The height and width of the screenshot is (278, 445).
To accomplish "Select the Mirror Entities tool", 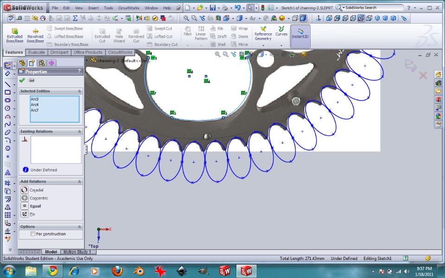I will tap(8, 207).
